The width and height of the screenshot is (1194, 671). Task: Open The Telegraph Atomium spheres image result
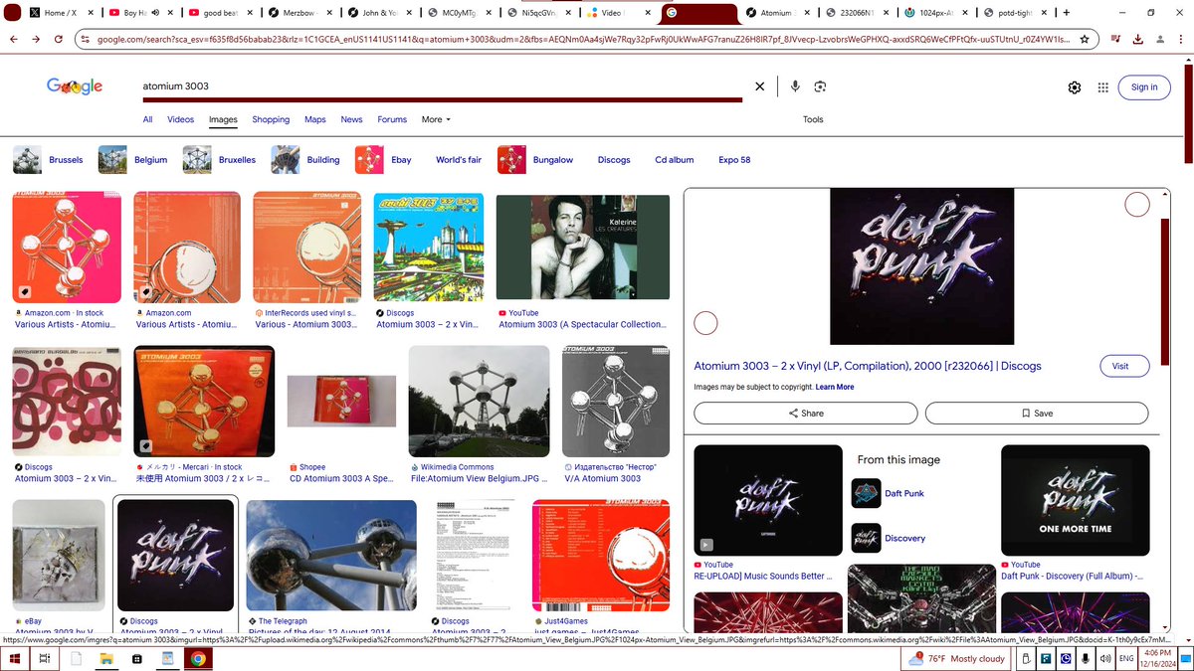[x=331, y=555]
